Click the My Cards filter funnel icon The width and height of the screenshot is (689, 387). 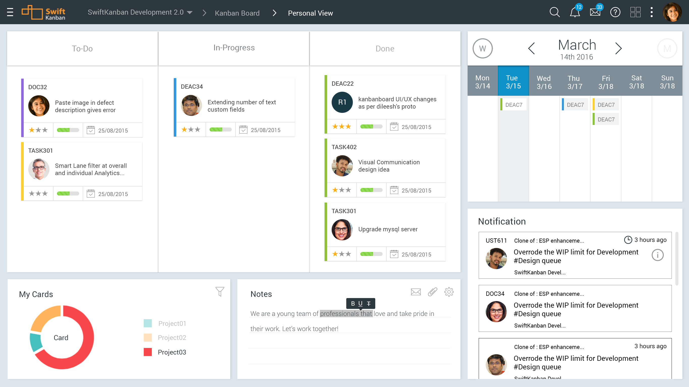coord(220,292)
